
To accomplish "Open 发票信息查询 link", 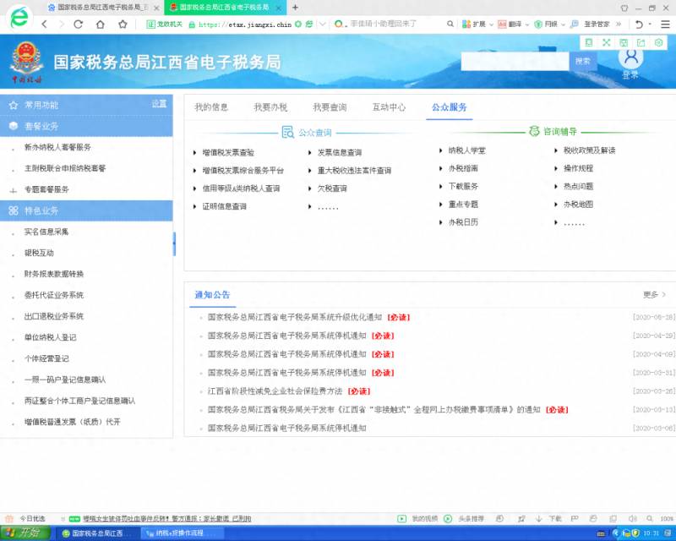I will coord(340,152).
